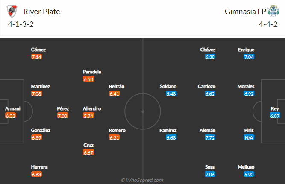Image resolution: width=285 pixels, height=184 pixels.
Task: Click the River Plate 4-1-3-2 formation text
Action: 21,24
